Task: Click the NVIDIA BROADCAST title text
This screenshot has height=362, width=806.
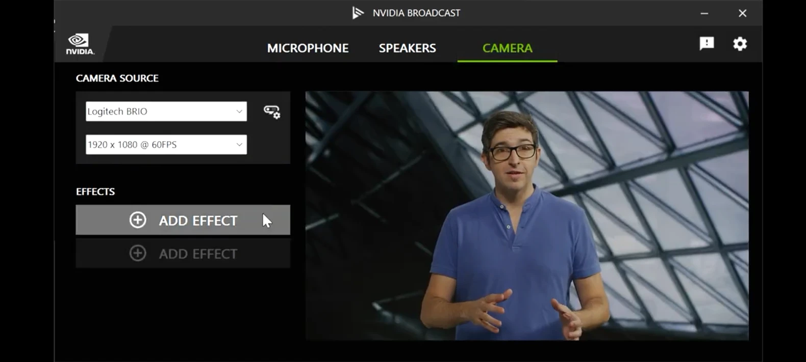Action: 416,13
